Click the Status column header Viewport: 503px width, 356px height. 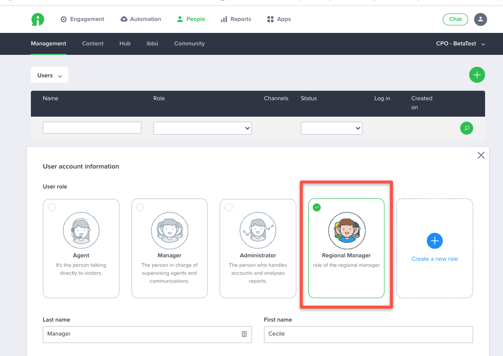click(309, 98)
